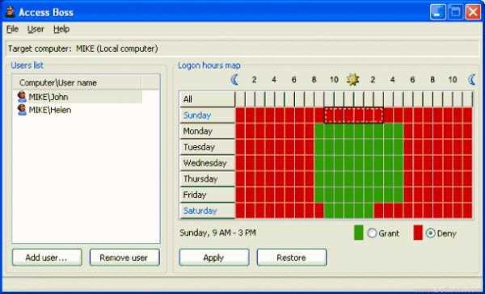Image resolution: width=485 pixels, height=294 pixels.
Task: Click the green Grant color swatch
Action: point(359,233)
